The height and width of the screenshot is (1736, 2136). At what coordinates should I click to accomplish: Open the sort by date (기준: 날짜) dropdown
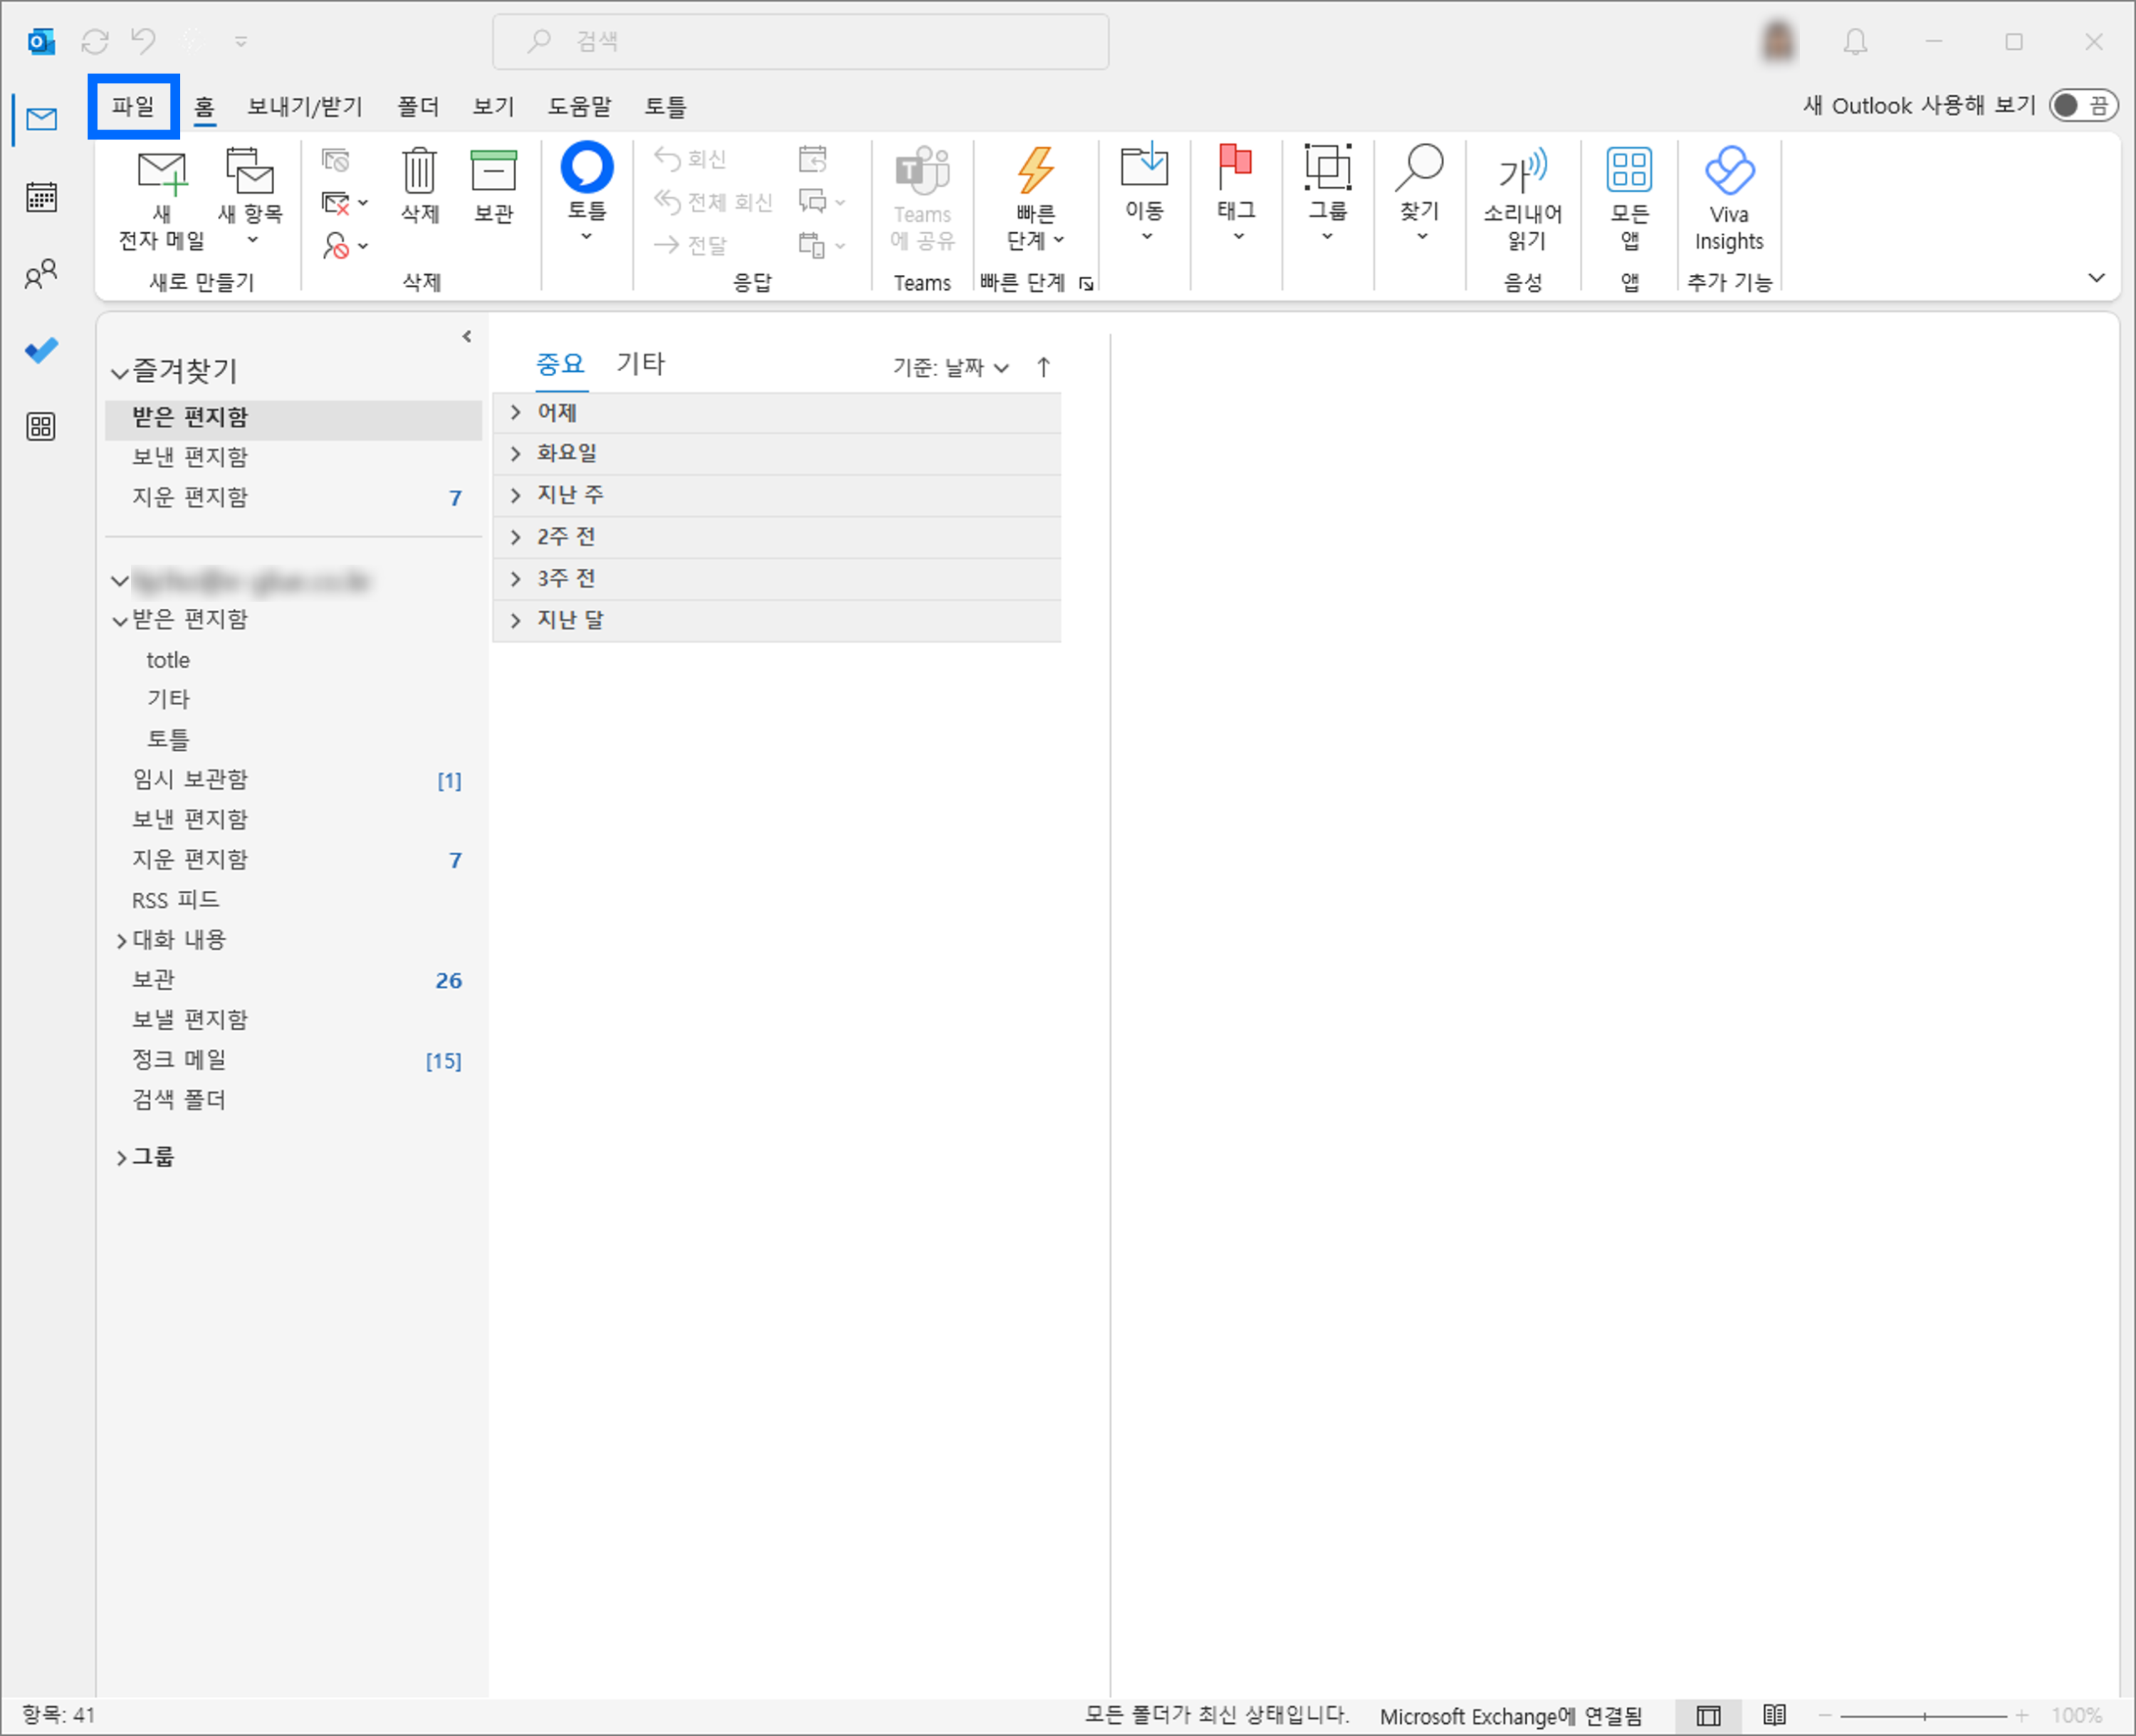coord(950,367)
